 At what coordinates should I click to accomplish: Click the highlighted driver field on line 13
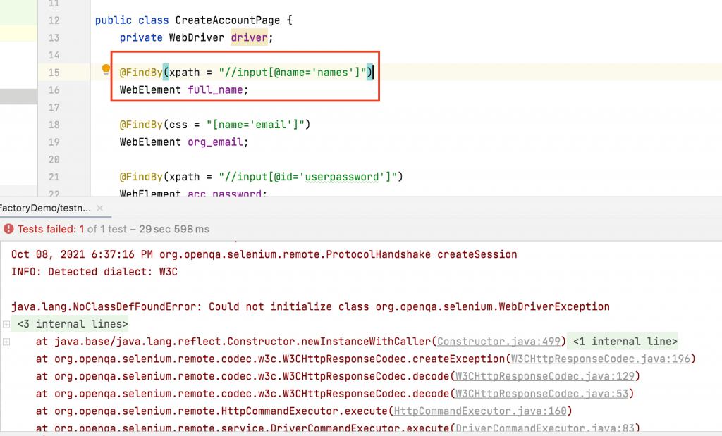(x=248, y=37)
